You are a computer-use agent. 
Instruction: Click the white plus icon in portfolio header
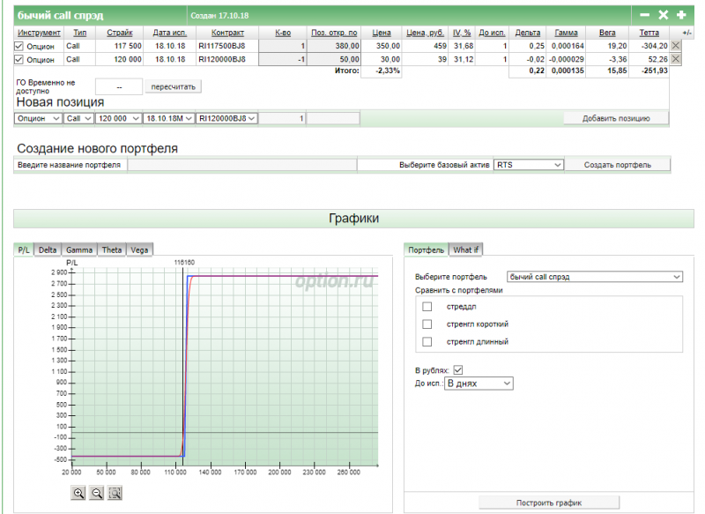pyautogui.click(x=681, y=15)
